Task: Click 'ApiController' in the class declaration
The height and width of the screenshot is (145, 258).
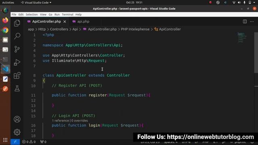Action: click(71, 75)
